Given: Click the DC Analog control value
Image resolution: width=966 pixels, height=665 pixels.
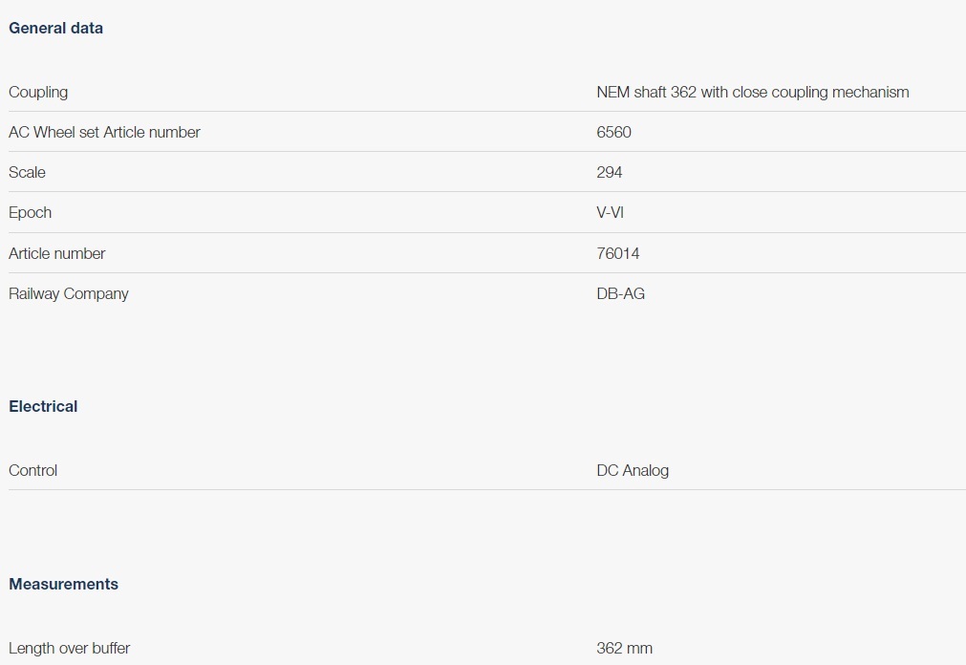Looking at the screenshot, I should [x=633, y=470].
